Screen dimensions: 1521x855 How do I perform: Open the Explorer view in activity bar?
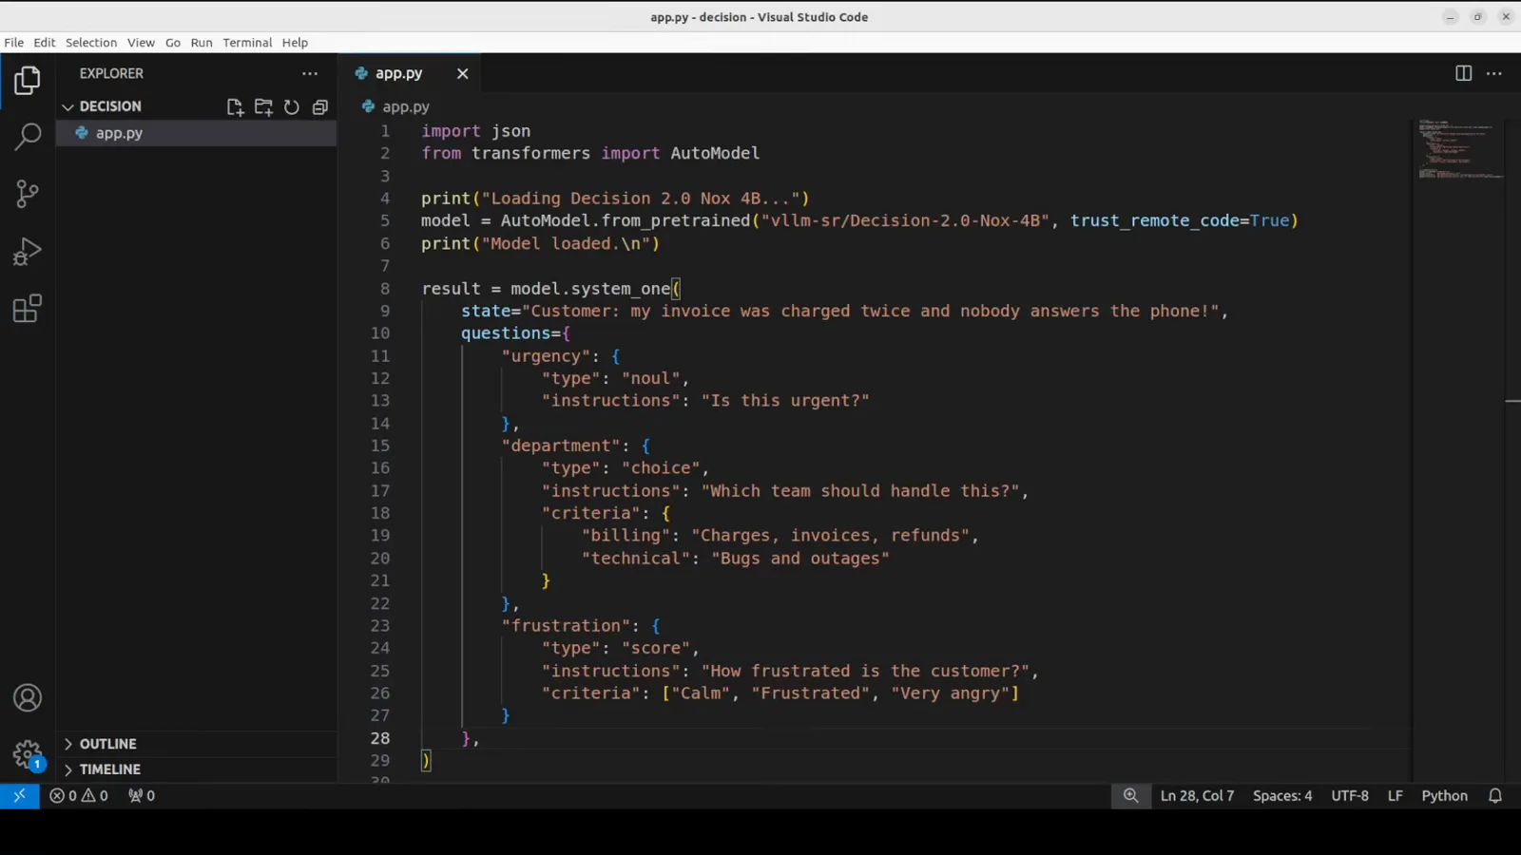tap(28, 81)
